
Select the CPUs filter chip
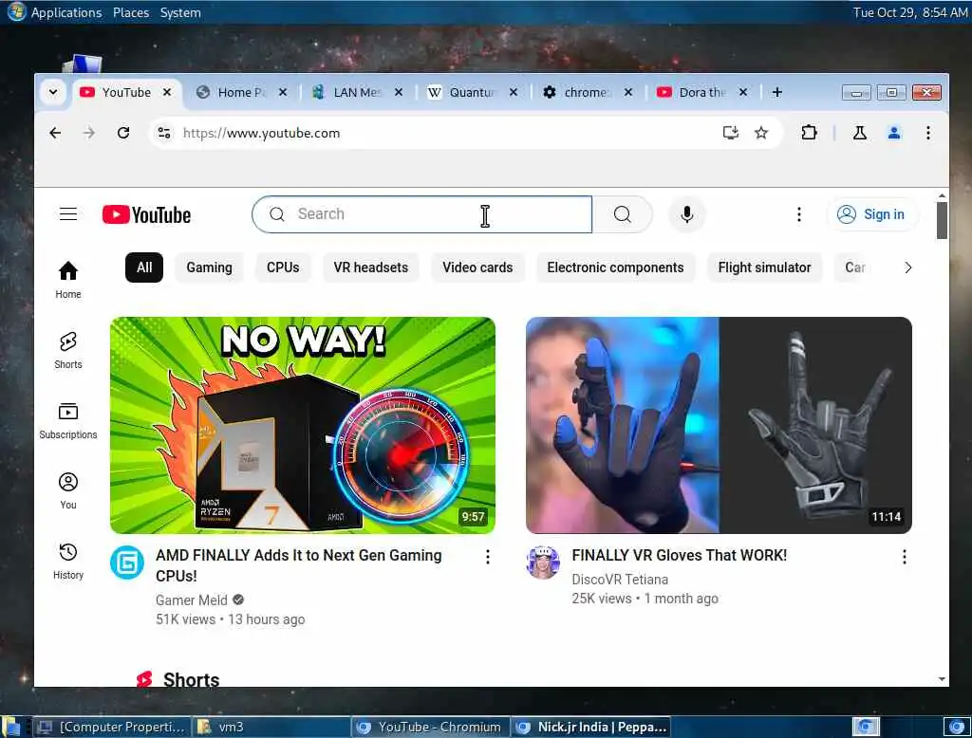pyautogui.click(x=283, y=268)
